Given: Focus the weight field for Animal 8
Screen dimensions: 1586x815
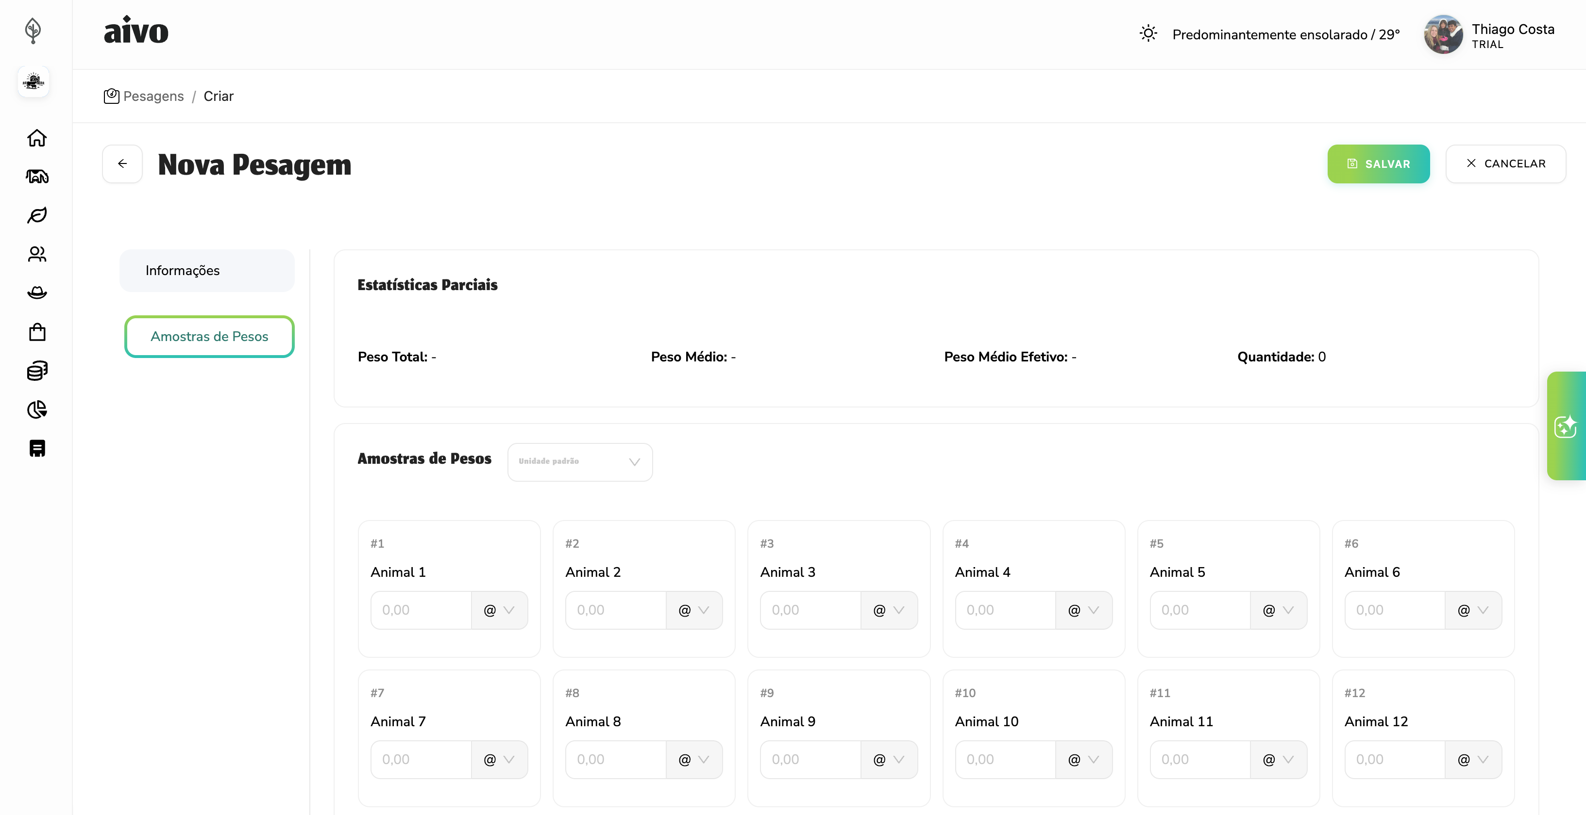Looking at the screenshot, I should 616,760.
